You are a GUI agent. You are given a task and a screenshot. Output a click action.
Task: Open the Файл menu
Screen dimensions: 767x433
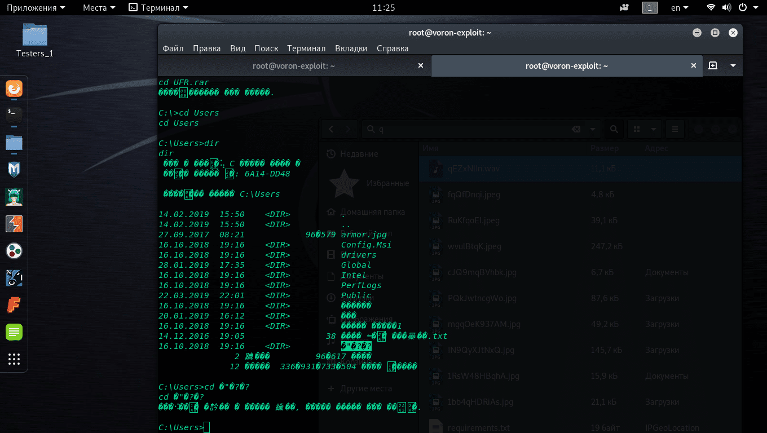coord(173,48)
